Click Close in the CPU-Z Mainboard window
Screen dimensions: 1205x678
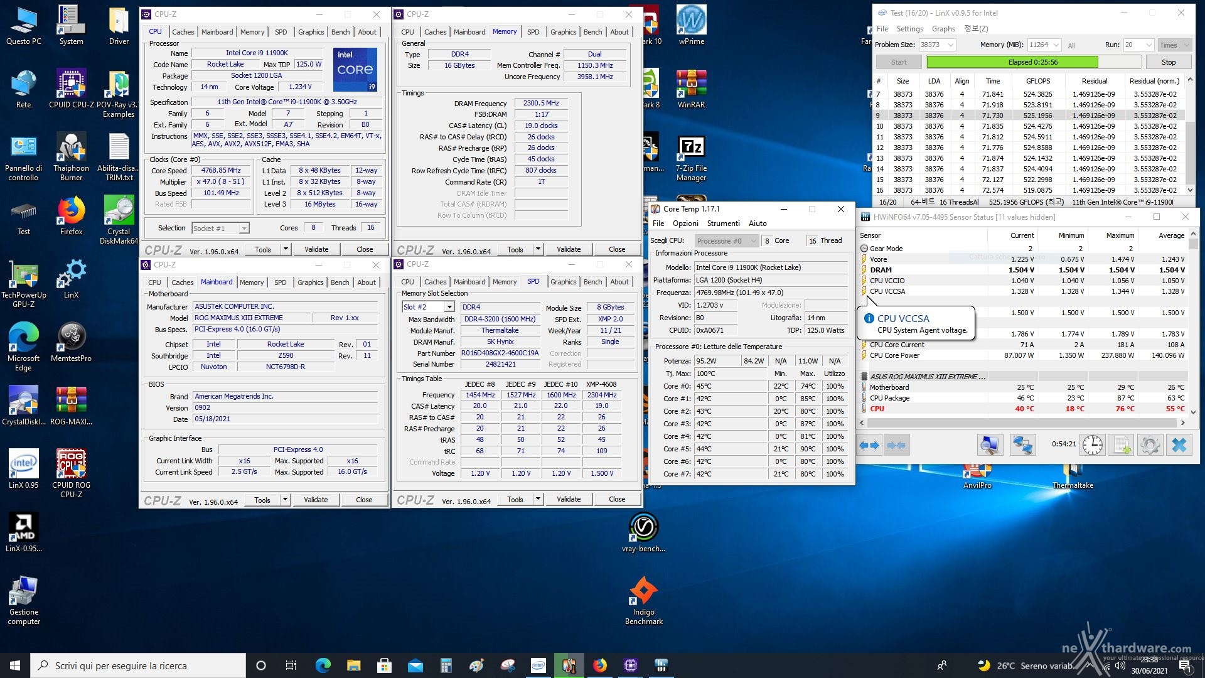pos(364,500)
